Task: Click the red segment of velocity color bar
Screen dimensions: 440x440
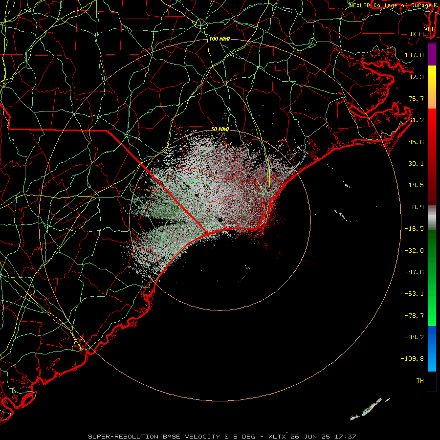Action: tap(432, 156)
